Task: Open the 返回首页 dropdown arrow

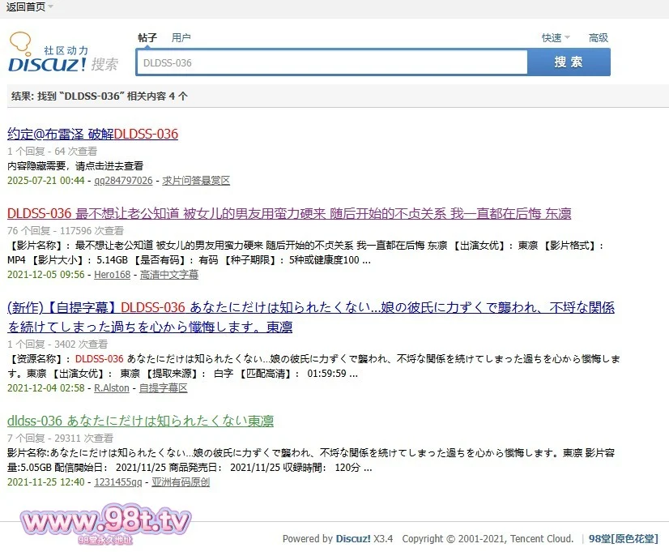Action: click(50, 6)
